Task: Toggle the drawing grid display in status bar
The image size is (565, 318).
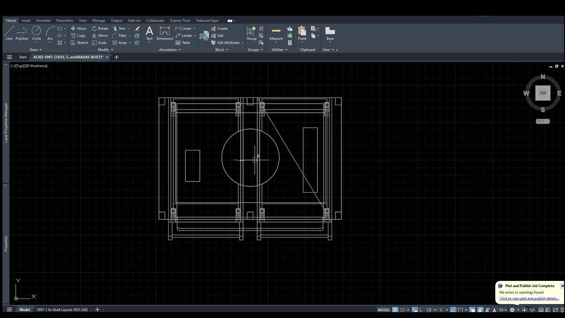Action: 395,310
